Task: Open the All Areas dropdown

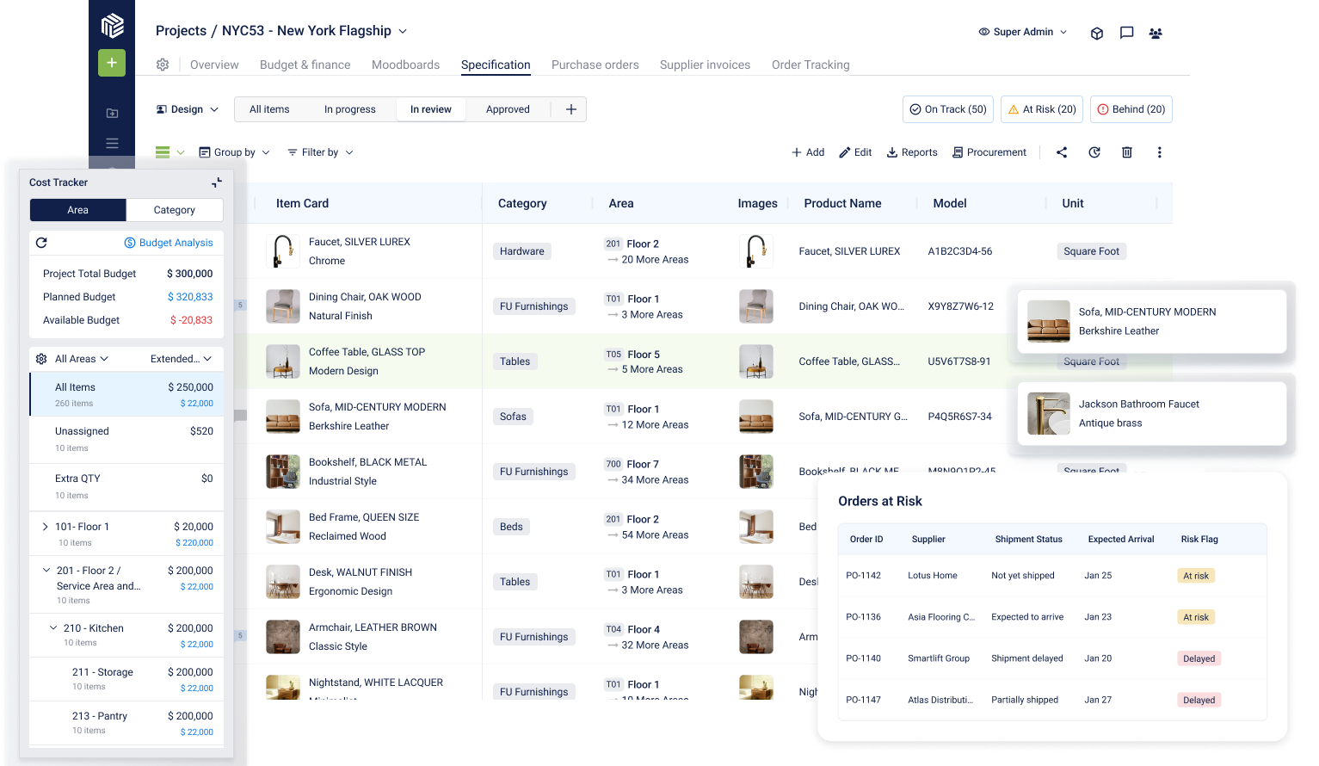Action: (82, 359)
